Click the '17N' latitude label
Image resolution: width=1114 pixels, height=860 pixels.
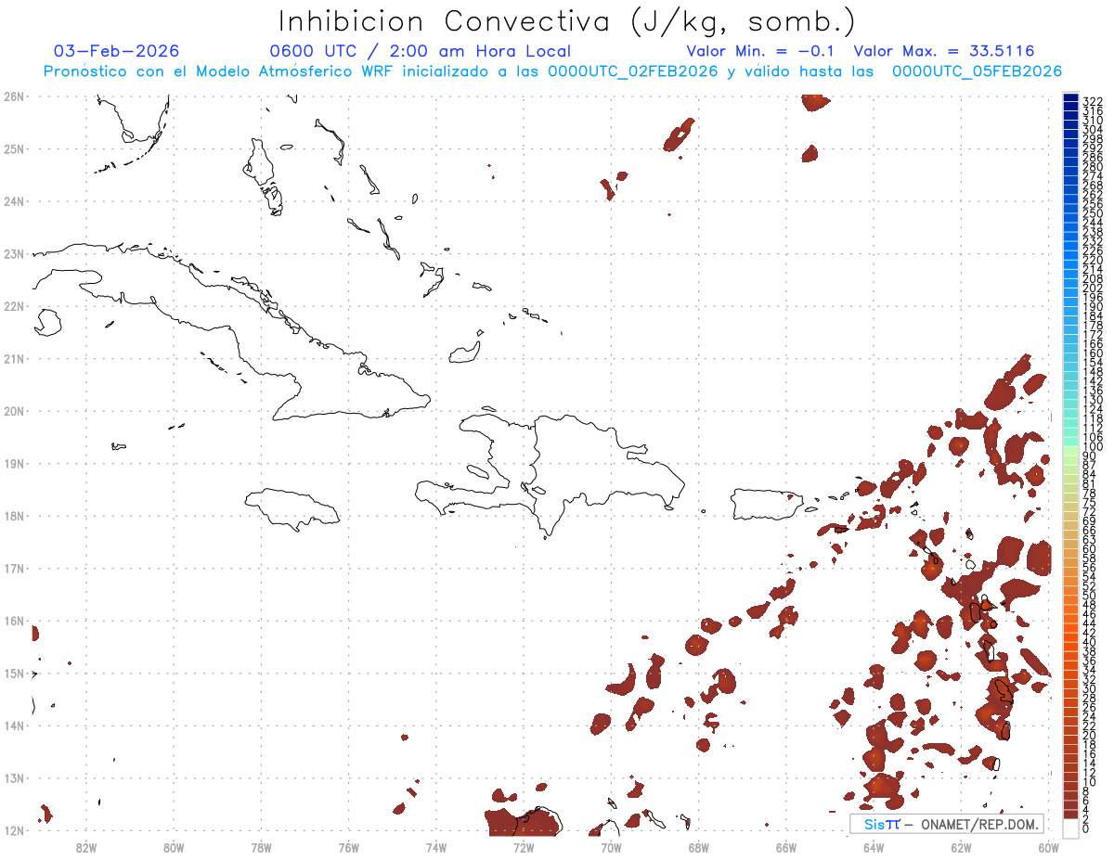coord(14,568)
